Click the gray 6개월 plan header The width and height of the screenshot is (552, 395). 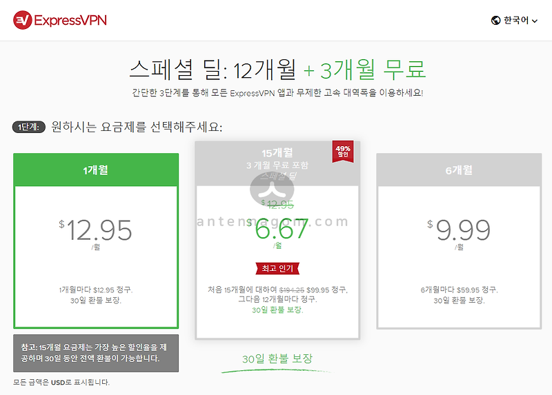click(x=459, y=170)
